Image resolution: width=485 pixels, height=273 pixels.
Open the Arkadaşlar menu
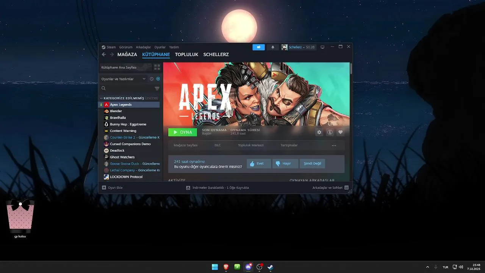coord(143,47)
